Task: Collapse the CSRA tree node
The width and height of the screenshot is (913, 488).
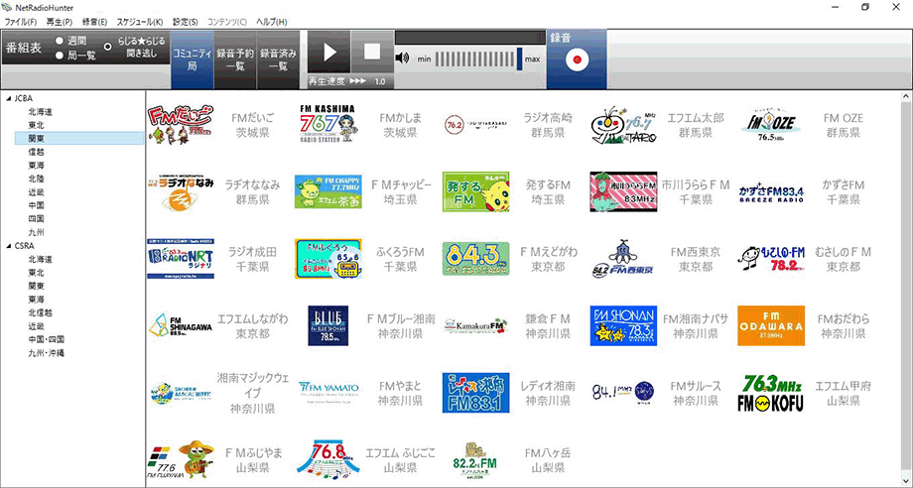Action: point(9,246)
